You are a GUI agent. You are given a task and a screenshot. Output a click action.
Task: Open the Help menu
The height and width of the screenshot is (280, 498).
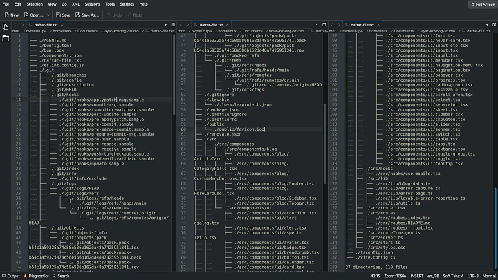click(144, 4)
